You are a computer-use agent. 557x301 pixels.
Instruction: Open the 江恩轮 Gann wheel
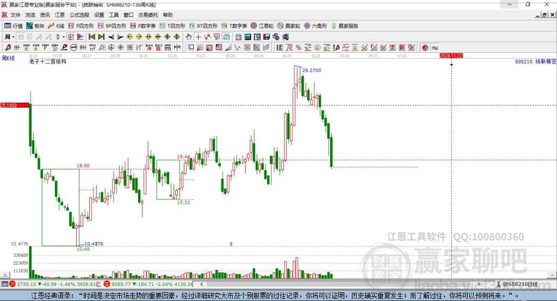(x=262, y=26)
